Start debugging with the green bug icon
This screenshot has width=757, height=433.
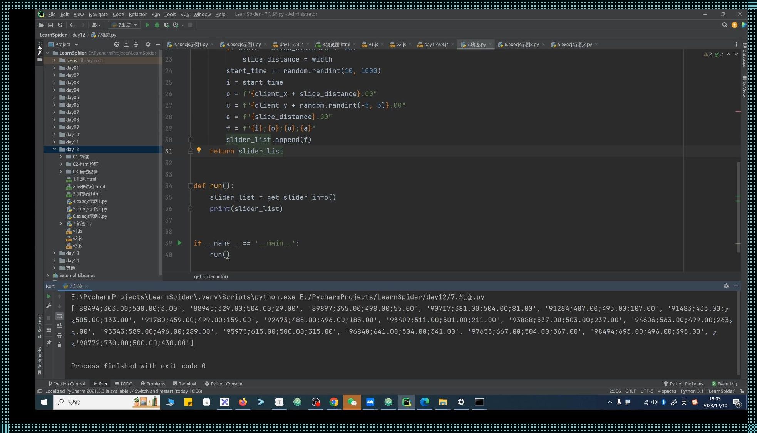[x=157, y=25]
